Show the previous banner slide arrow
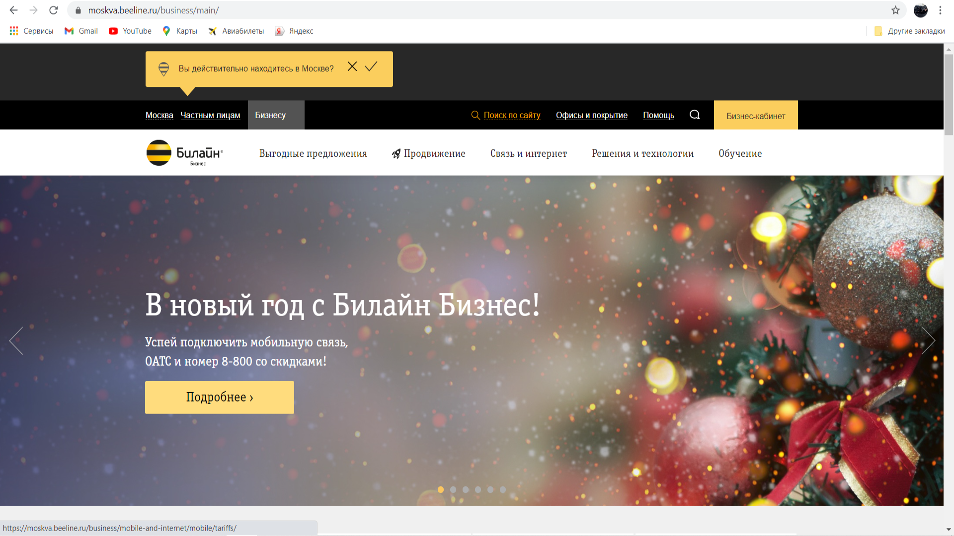 point(16,340)
